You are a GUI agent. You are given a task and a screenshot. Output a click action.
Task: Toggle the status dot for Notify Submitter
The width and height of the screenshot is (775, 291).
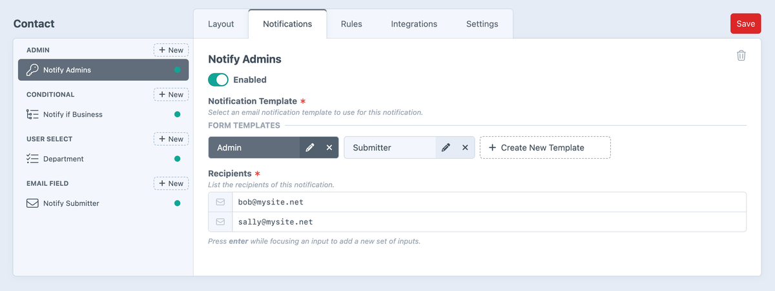tap(177, 203)
